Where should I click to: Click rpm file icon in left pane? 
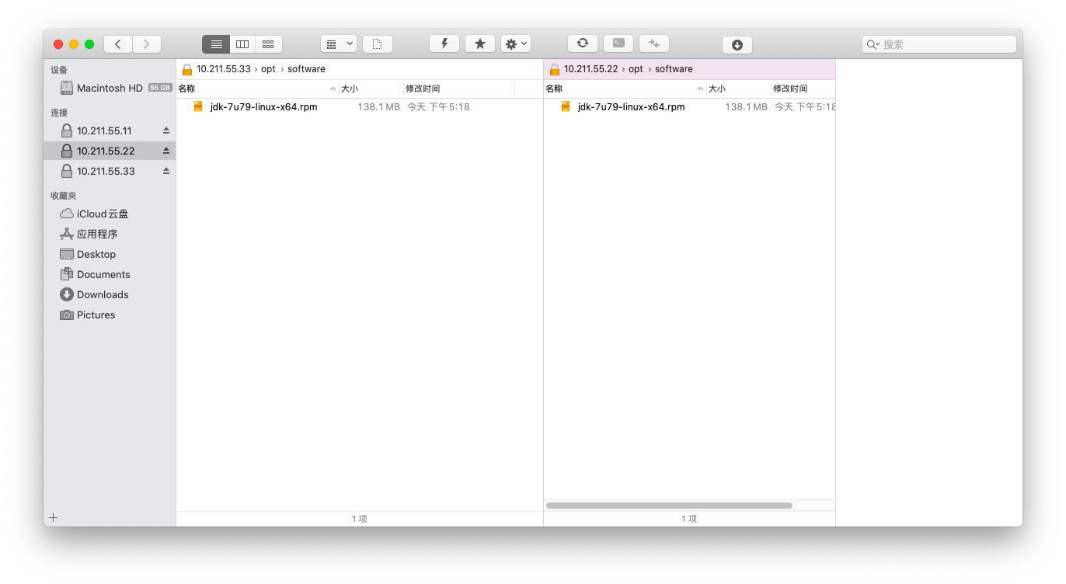point(198,106)
